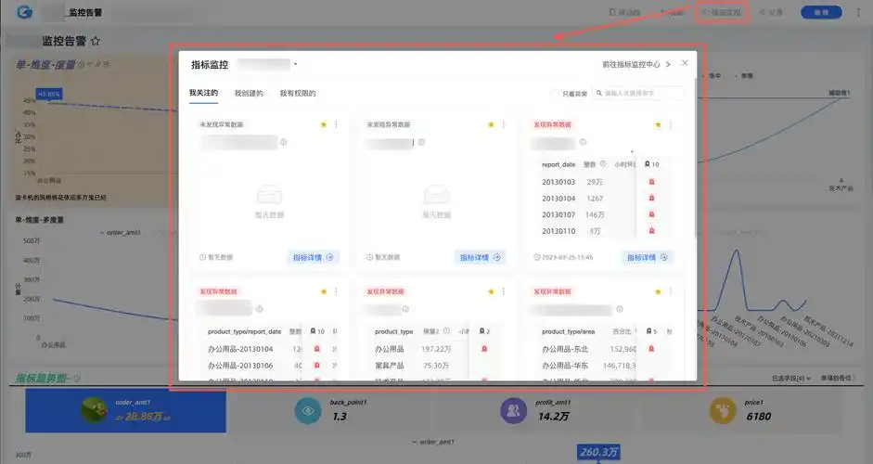Click the clock icon beside 2023-03-25 timestamp
873x464 pixels.
click(x=537, y=257)
